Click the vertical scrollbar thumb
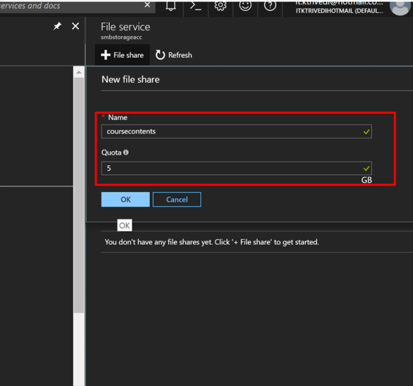 point(79,195)
